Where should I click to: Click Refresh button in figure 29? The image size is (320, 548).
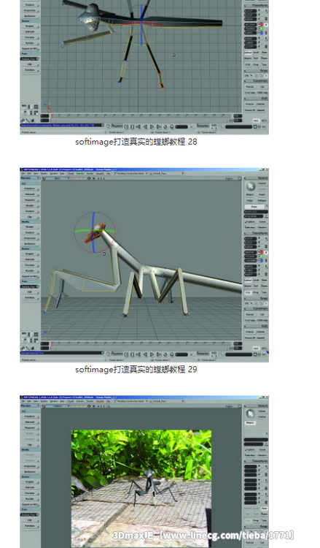(x=31, y=259)
